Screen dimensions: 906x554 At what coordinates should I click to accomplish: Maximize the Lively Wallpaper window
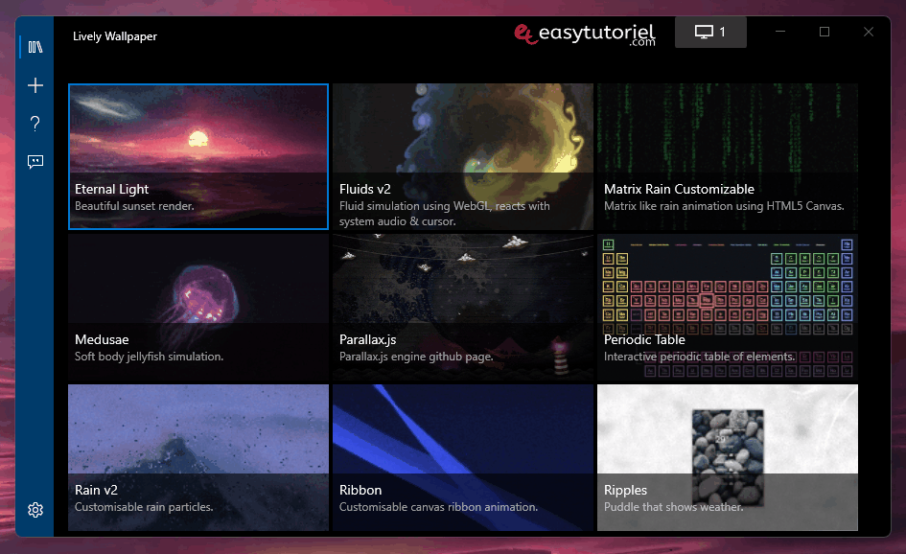[825, 32]
